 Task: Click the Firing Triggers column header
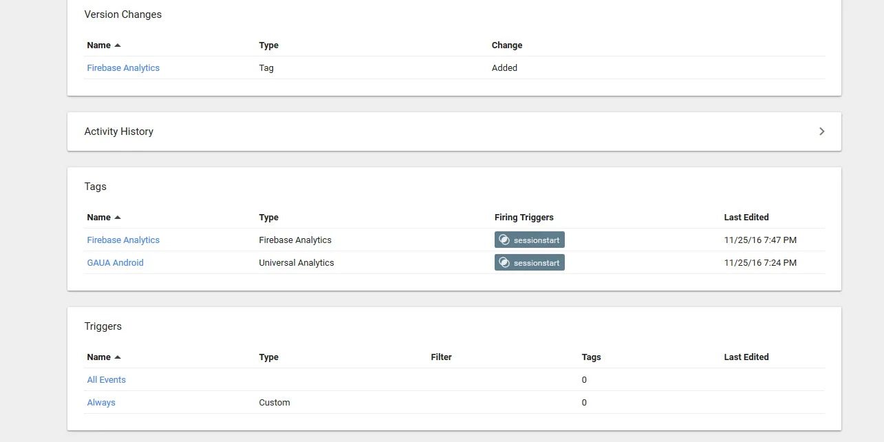(524, 218)
